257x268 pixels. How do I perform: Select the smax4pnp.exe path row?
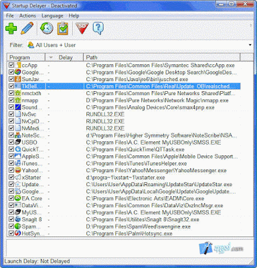click(x=150, y=107)
